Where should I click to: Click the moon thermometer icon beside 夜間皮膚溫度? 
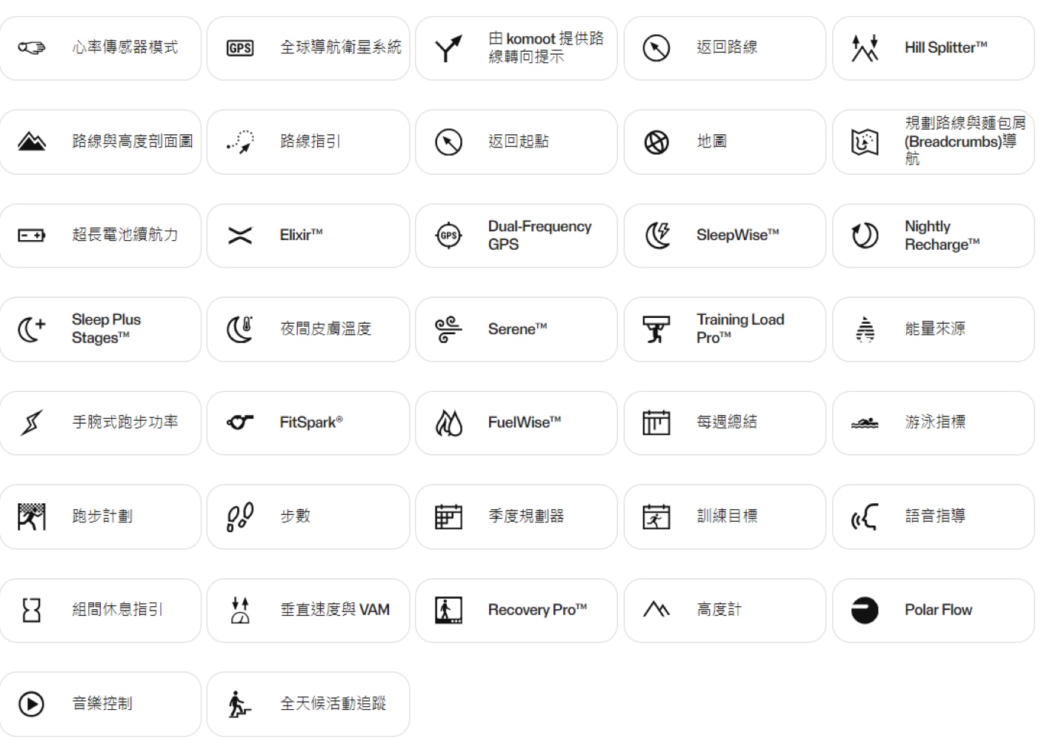(240, 330)
